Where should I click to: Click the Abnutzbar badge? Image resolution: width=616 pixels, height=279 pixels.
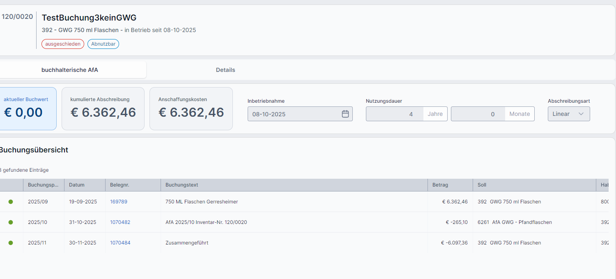coord(103,44)
